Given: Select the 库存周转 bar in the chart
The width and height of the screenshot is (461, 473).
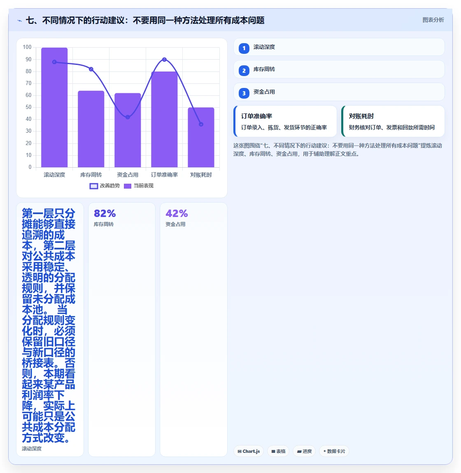Looking at the screenshot, I should pos(91,129).
